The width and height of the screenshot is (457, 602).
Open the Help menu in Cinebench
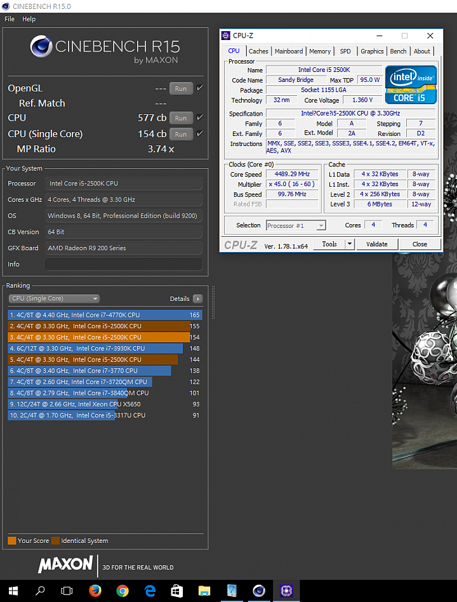pos(29,19)
